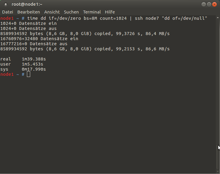Click the scrollbar down arrow
The image size is (220, 174).
click(218, 172)
